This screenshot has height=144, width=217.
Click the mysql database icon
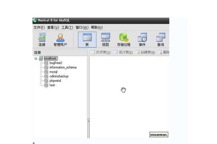46,72
